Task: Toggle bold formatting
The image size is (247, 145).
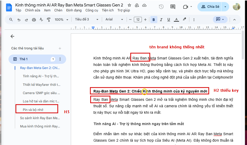Action: coord(154,20)
